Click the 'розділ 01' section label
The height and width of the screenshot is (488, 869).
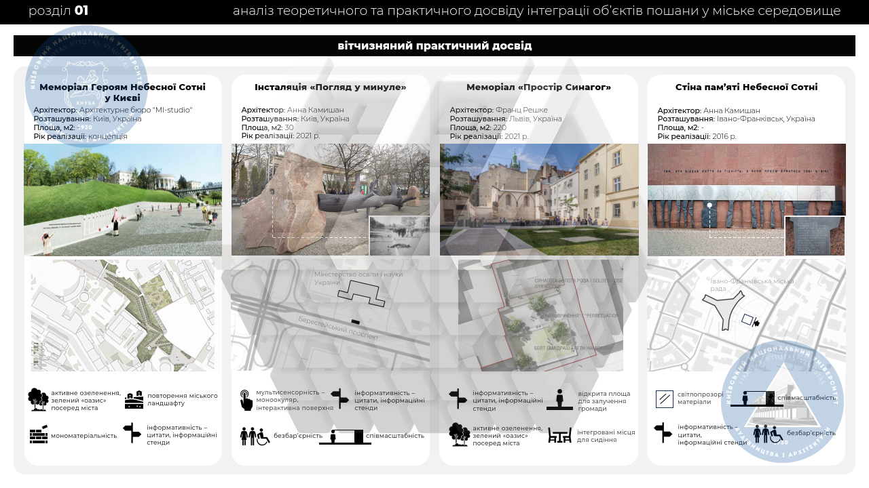pos(58,11)
